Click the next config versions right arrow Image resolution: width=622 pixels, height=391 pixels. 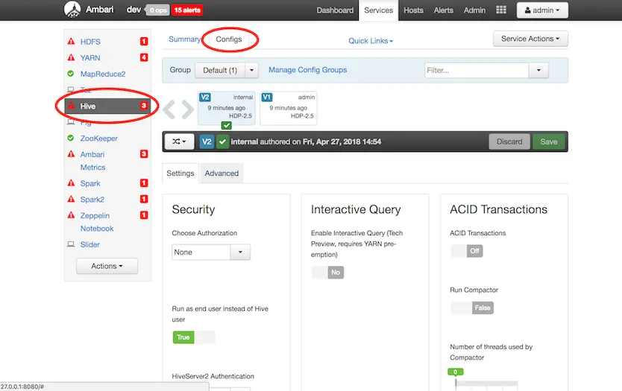pyautogui.click(x=188, y=109)
